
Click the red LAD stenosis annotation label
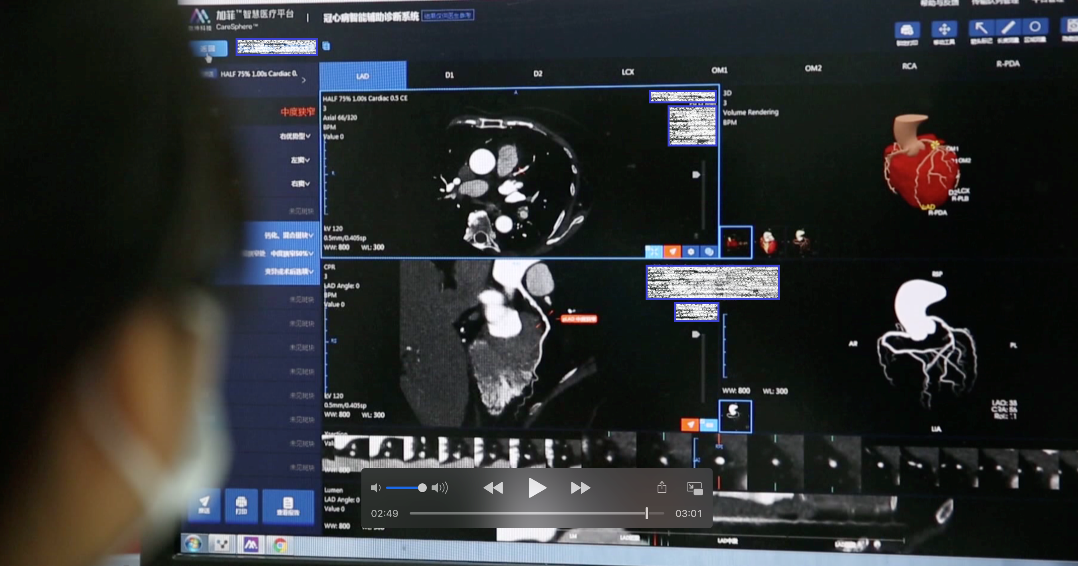(x=579, y=319)
